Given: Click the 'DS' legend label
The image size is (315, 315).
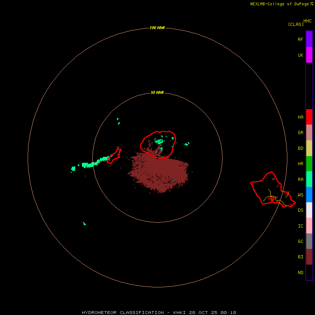Looking at the screenshot, I should [300, 210].
